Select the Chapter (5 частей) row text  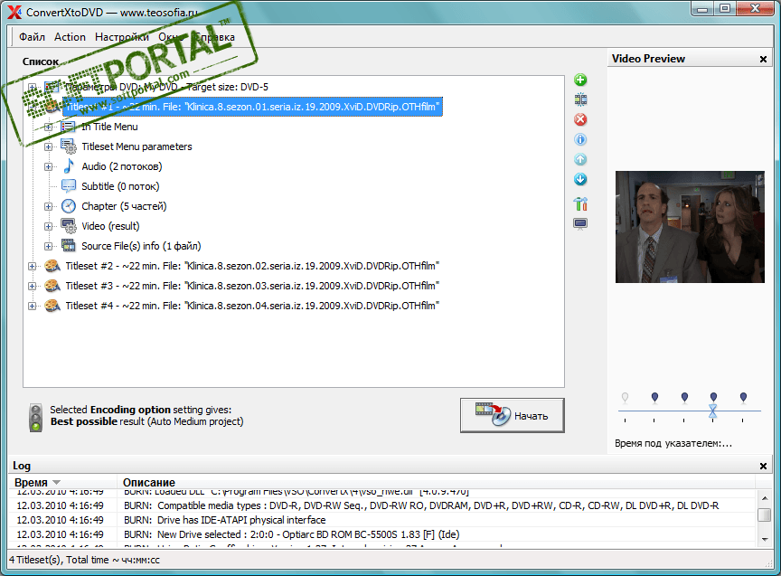coord(124,206)
